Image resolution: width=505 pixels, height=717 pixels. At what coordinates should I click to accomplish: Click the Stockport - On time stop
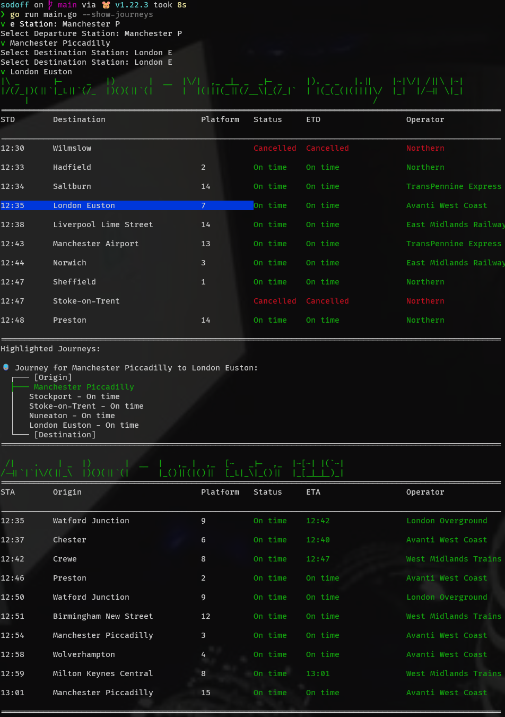tap(74, 396)
